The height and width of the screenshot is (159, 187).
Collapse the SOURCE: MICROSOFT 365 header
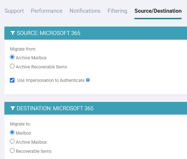[x=95, y=33]
